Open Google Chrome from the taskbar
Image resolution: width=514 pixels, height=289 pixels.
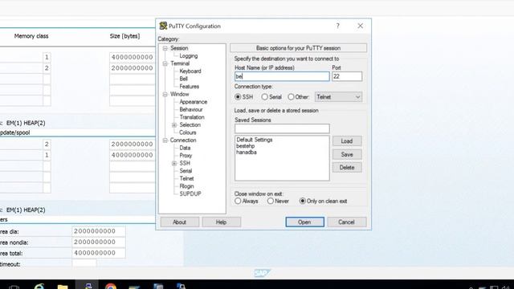[x=111, y=287]
